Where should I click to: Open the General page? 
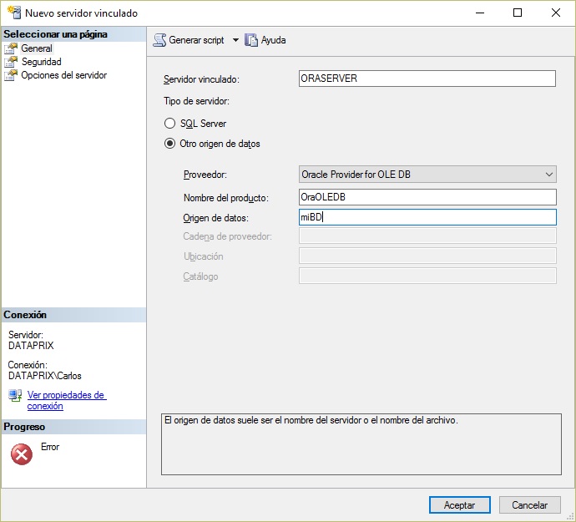(x=37, y=48)
